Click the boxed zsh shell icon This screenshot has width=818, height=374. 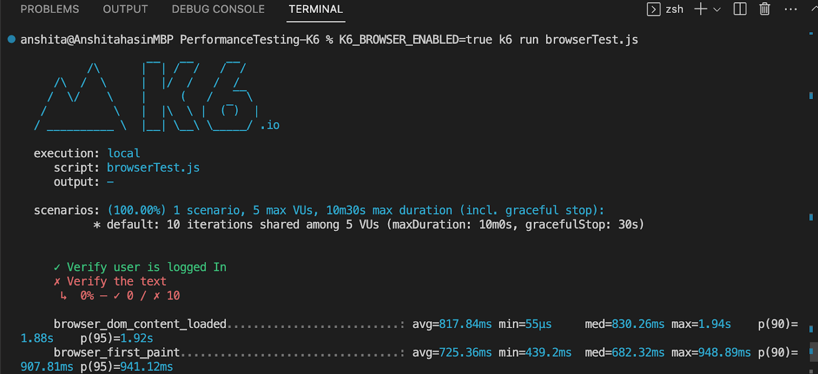[653, 9]
